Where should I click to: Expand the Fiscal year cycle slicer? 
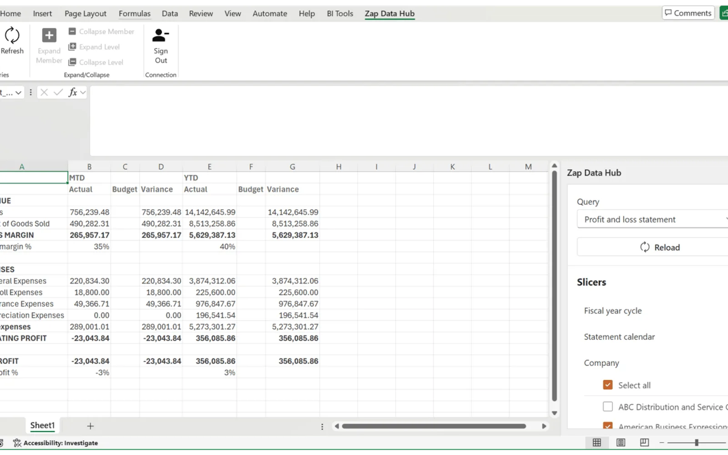coord(613,311)
